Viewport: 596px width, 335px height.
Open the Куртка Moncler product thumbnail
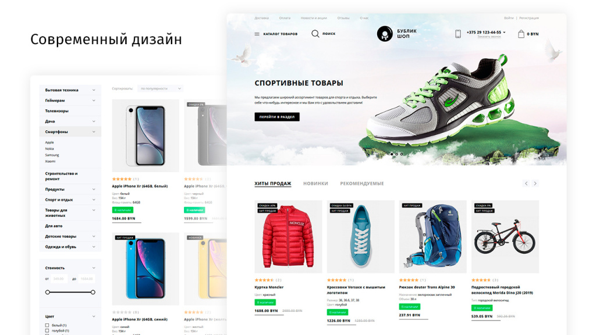[x=288, y=237]
